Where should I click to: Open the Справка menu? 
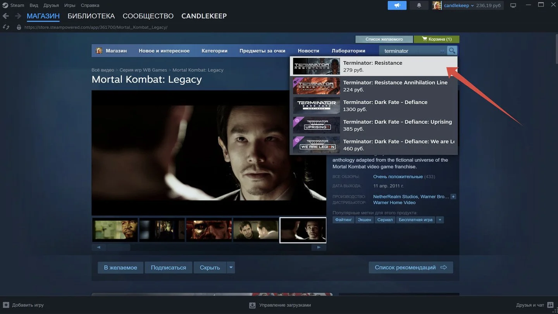(90, 5)
